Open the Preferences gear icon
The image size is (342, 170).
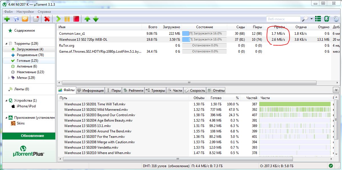pyautogui.click(x=336, y=19)
